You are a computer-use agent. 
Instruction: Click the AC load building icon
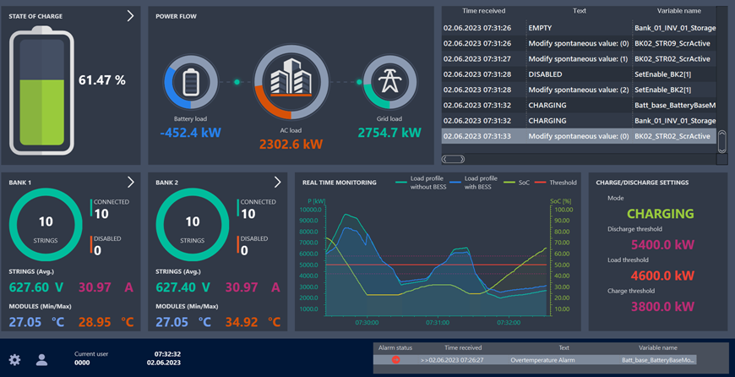(x=291, y=82)
